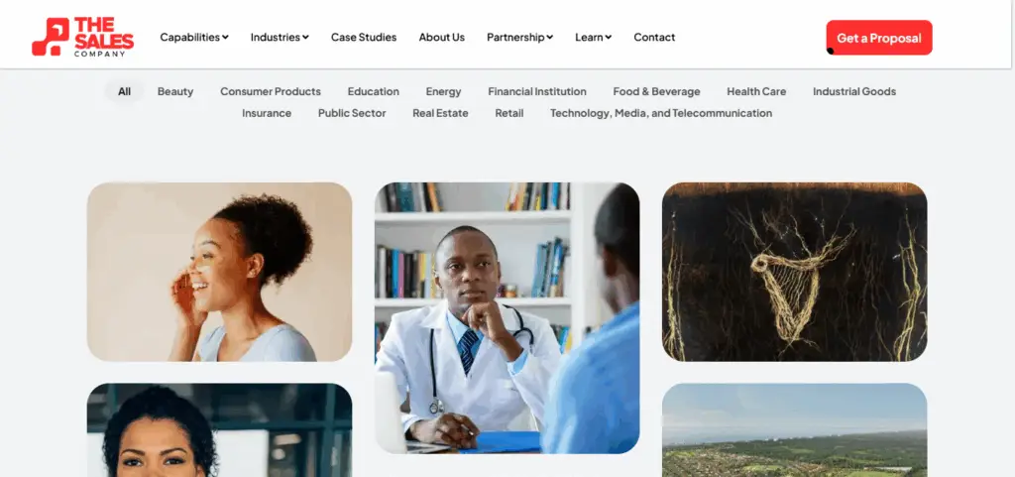Filter by Consumer Products
This screenshot has height=477, width=1015.
coord(271,92)
